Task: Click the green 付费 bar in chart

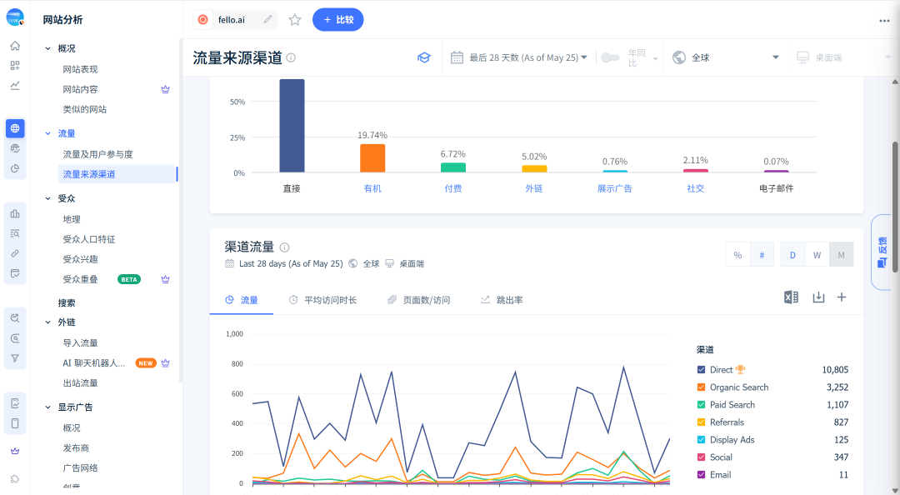Action: tap(453, 167)
